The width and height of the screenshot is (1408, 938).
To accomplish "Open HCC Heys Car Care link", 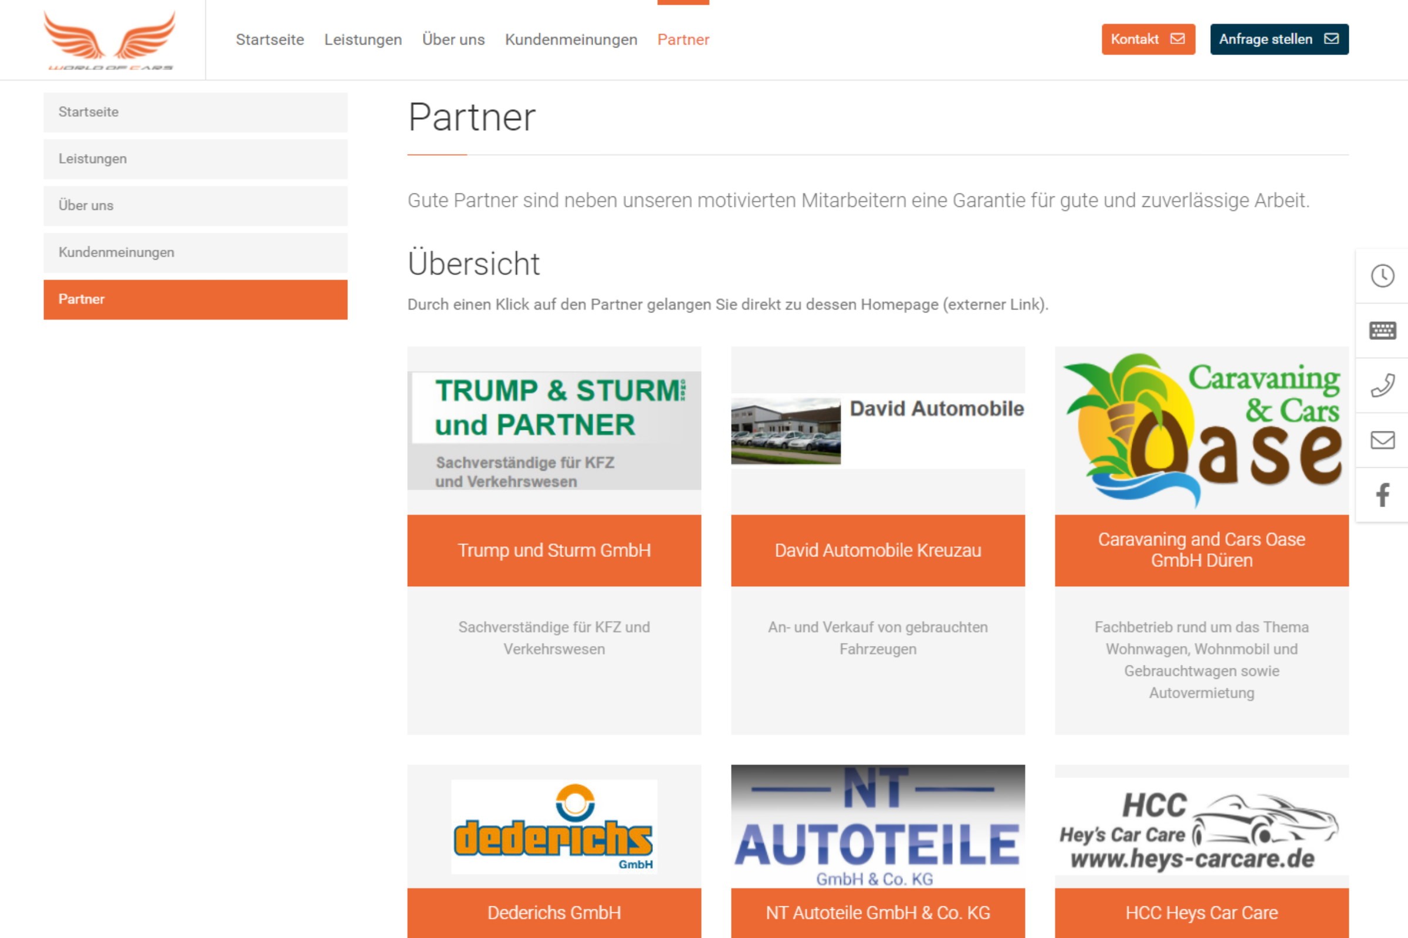I will point(1201,913).
